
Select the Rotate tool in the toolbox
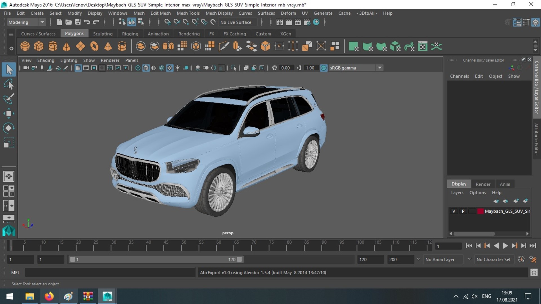(9, 128)
